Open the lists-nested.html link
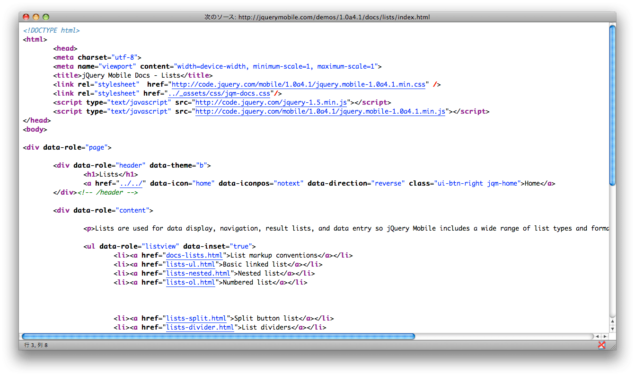The height and width of the screenshot is (376, 635). pyautogui.click(x=198, y=273)
